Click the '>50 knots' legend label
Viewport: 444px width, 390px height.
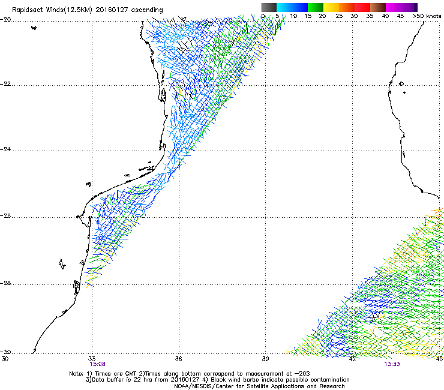coord(427,16)
